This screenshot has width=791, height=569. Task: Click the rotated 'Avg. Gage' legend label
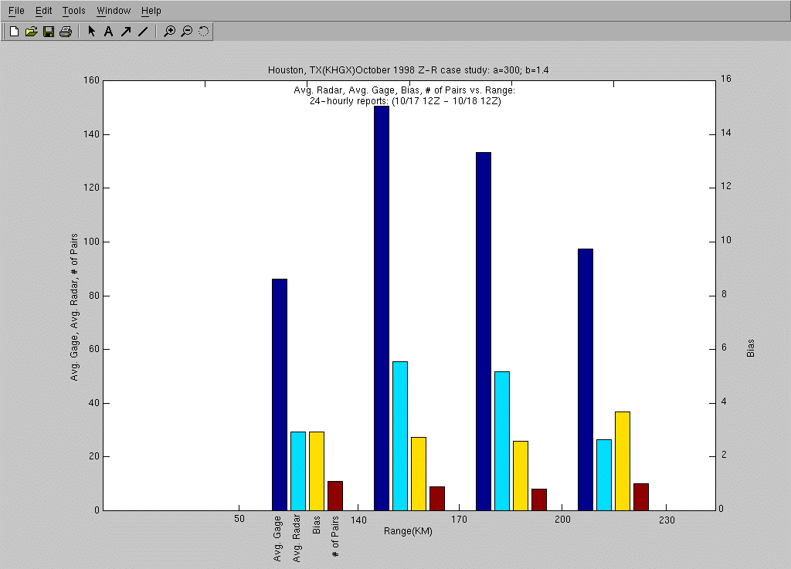pos(277,539)
